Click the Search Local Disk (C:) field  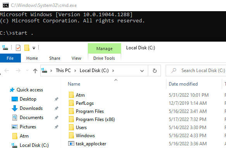196,71
